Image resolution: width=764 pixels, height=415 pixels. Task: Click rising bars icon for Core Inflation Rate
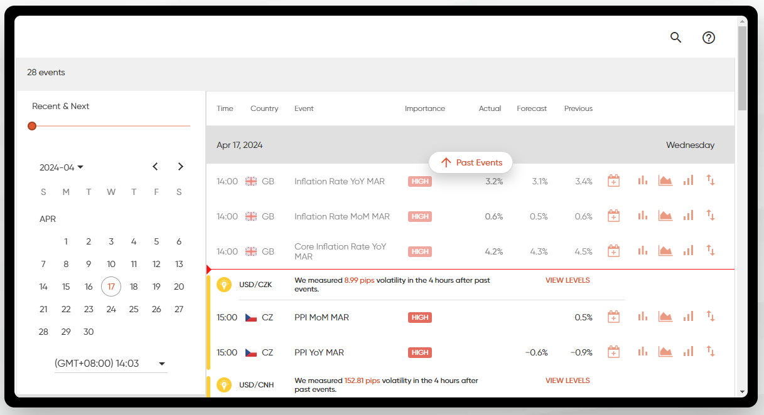688,251
